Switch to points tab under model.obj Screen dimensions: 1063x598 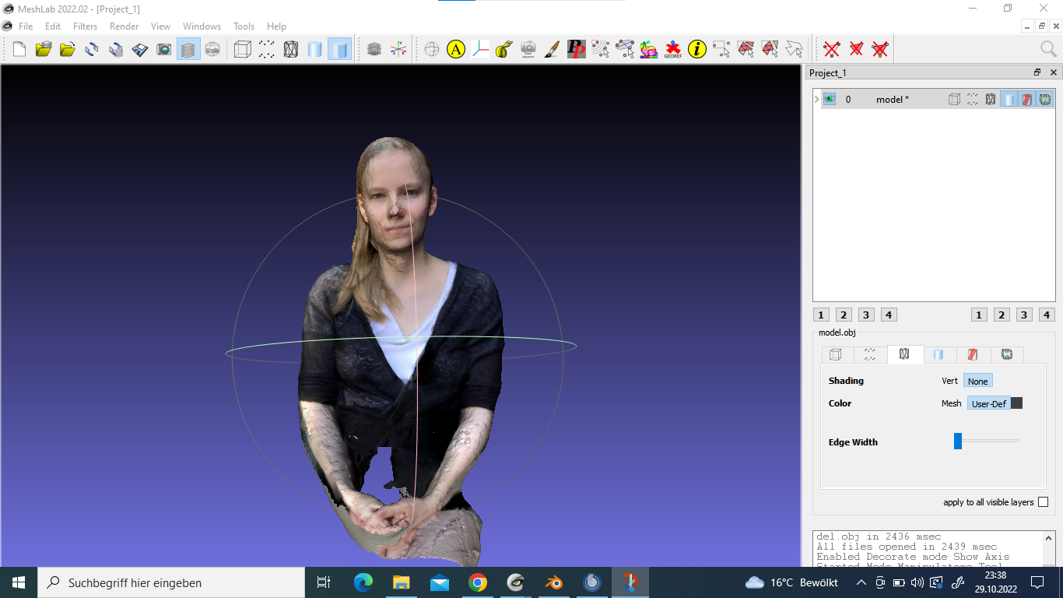click(x=870, y=354)
